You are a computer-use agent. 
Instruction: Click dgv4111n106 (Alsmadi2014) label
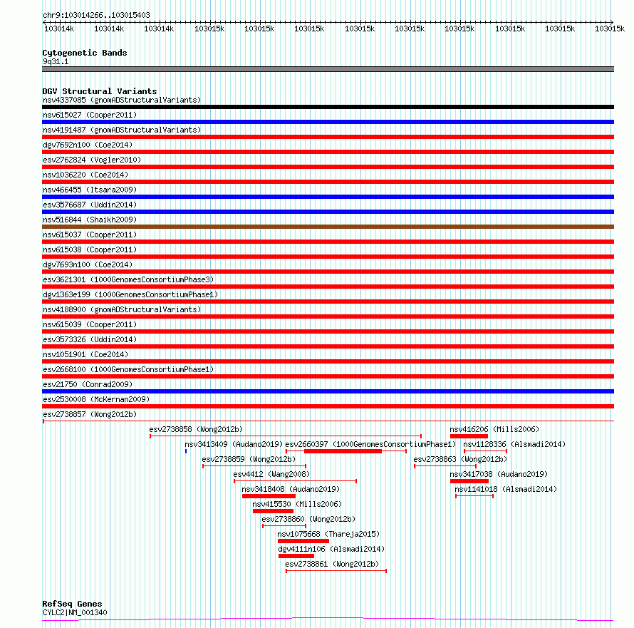click(x=331, y=549)
